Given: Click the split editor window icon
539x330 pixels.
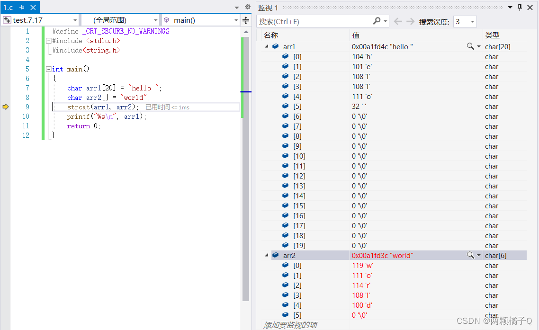Looking at the screenshot, I should pos(246,20).
